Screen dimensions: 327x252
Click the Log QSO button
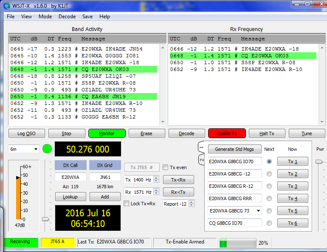27,133
